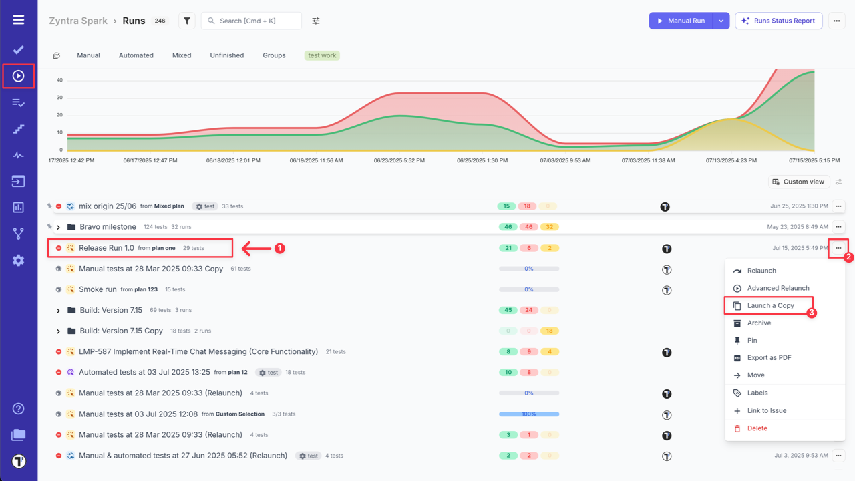This screenshot has width=855, height=481.
Task: Toggle the 'test work' filter tag
Action: click(322, 55)
